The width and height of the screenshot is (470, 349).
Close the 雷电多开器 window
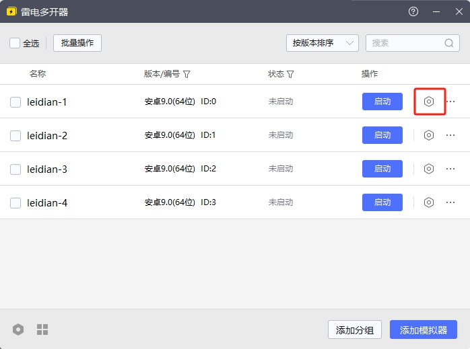(x=459, y=11)
